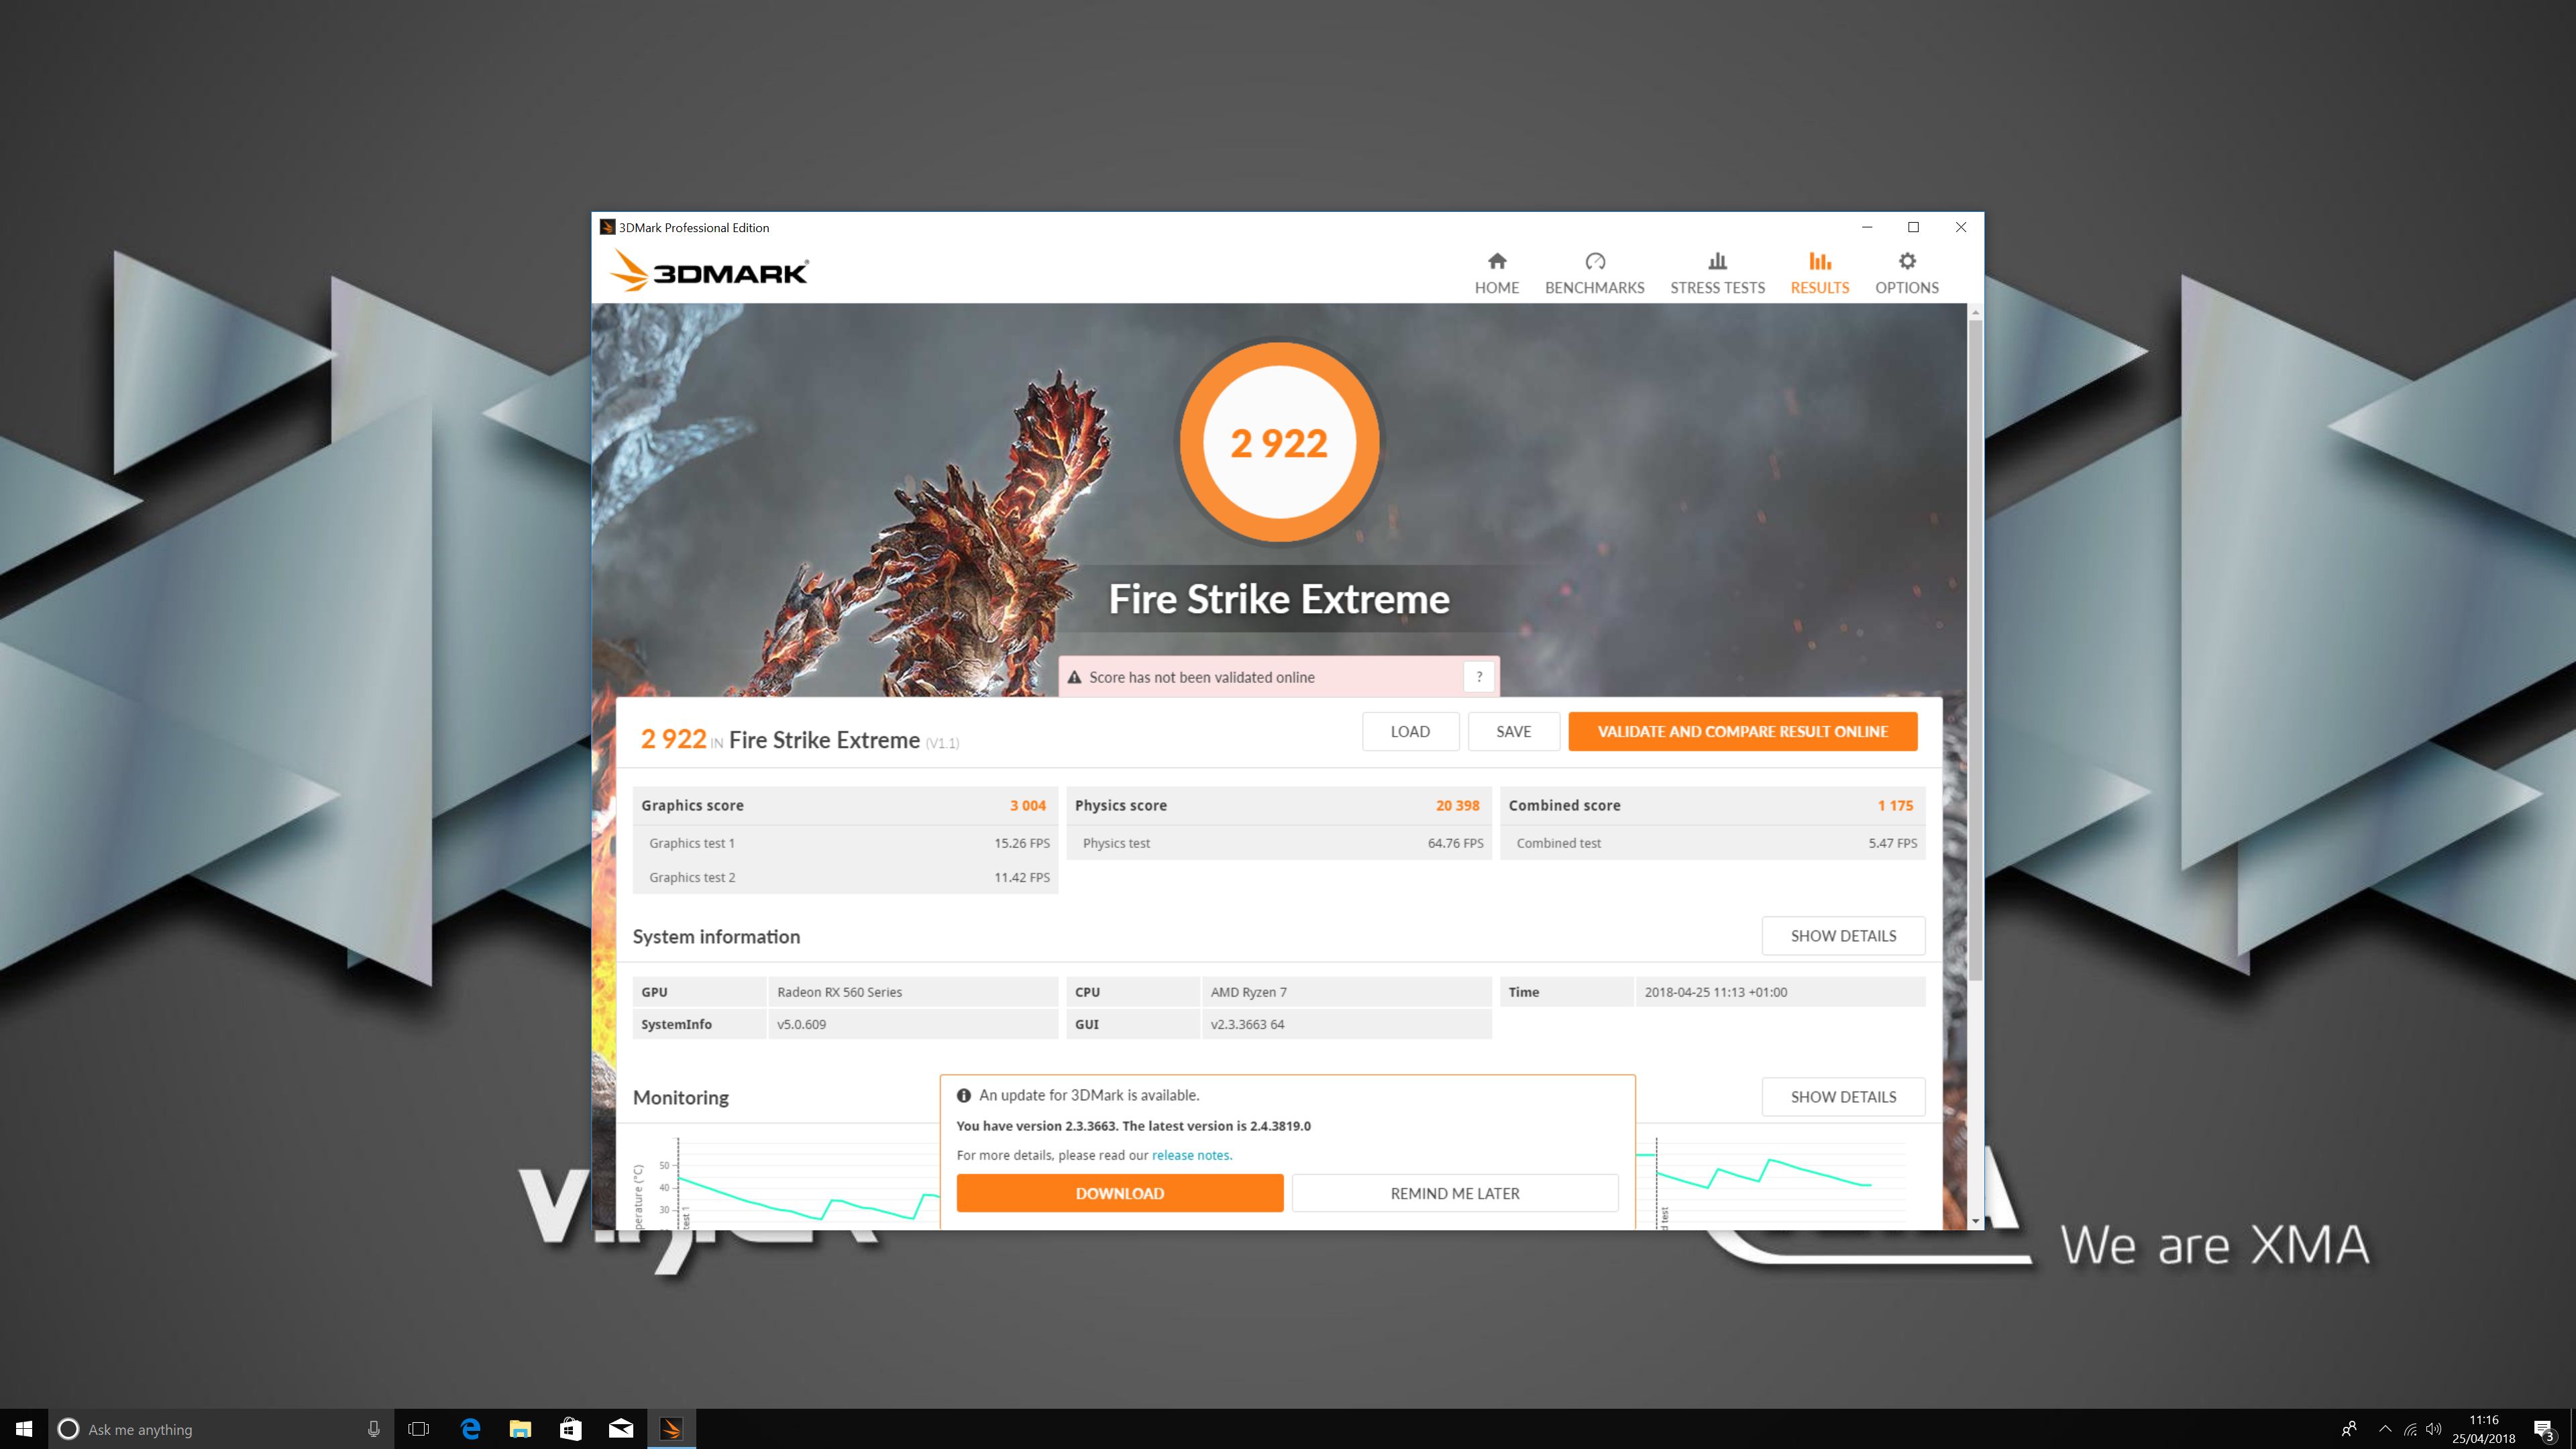Image resolution: width=2576 pixels, height=1449 pixels.
Task: Open the release notes link
Action: coord(1191,1155)
